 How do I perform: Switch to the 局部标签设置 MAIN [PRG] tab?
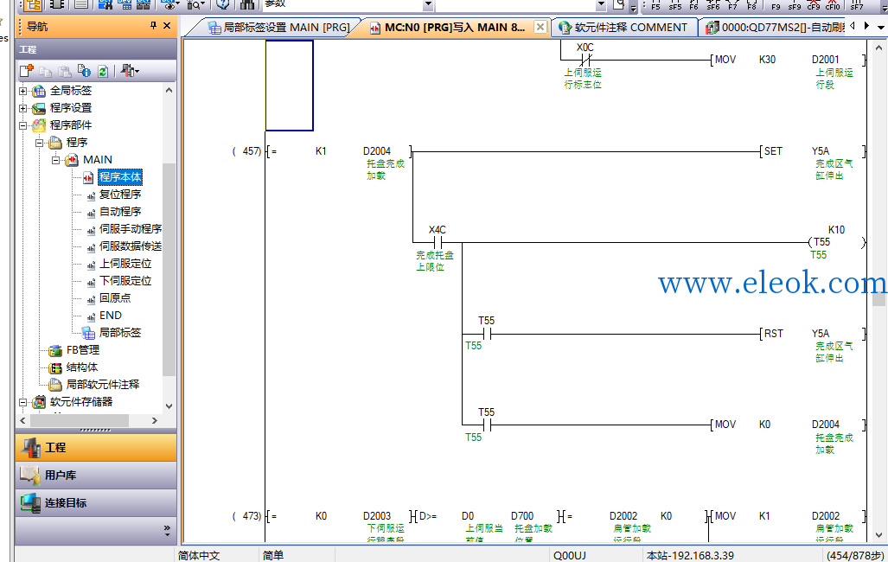278,27
